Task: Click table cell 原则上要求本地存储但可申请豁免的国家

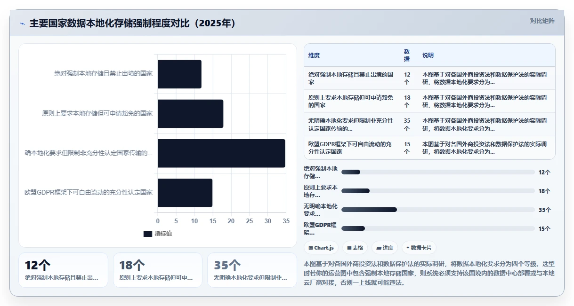Action: point(351,101)
